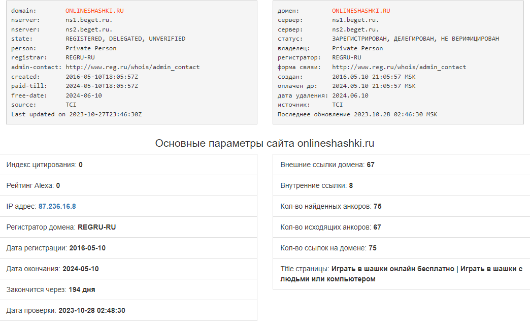Open the URL beside 'форма связи'
The width and height of the screenshot is (530, 323).
click(x=399, y=67)
